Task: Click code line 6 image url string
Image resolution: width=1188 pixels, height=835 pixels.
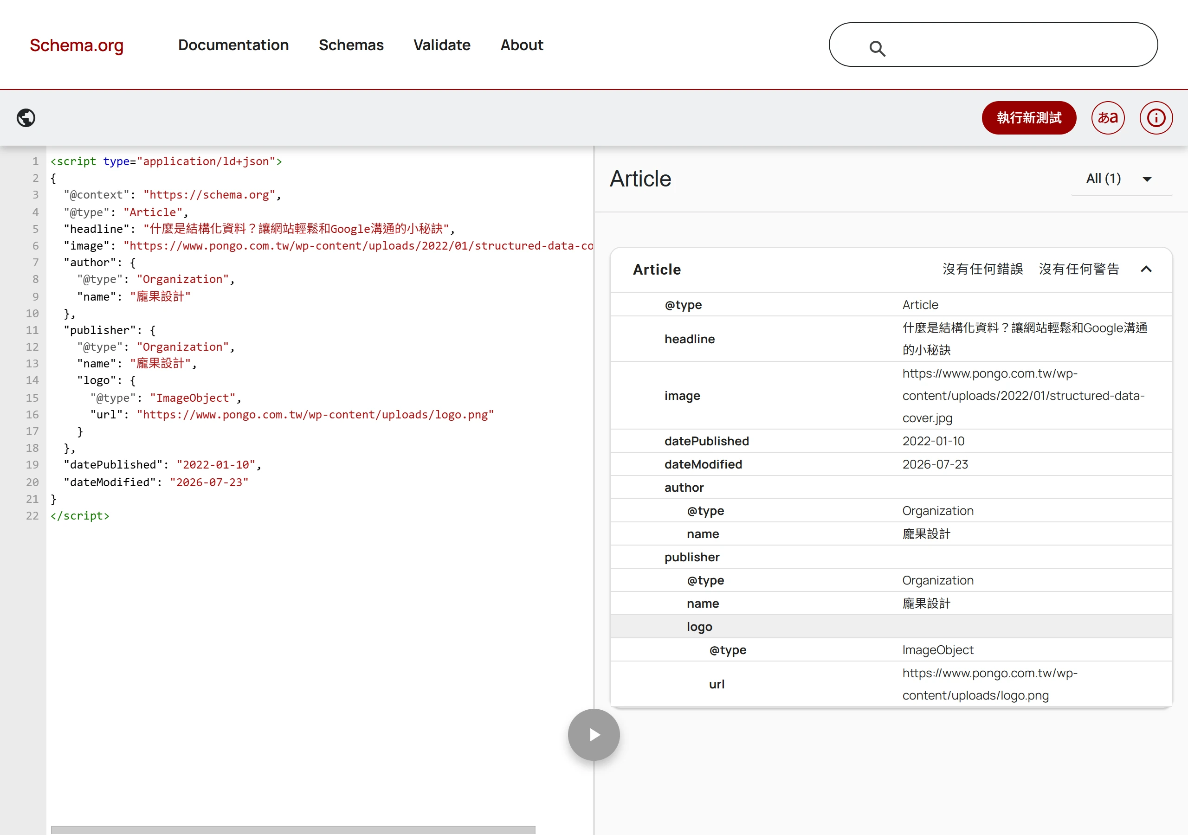Action: click(358, 246)
